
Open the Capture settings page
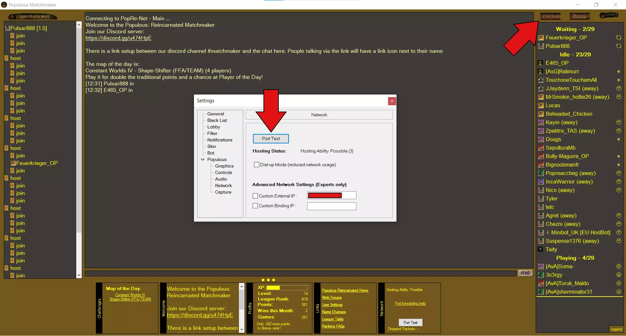tap(223, 192)
